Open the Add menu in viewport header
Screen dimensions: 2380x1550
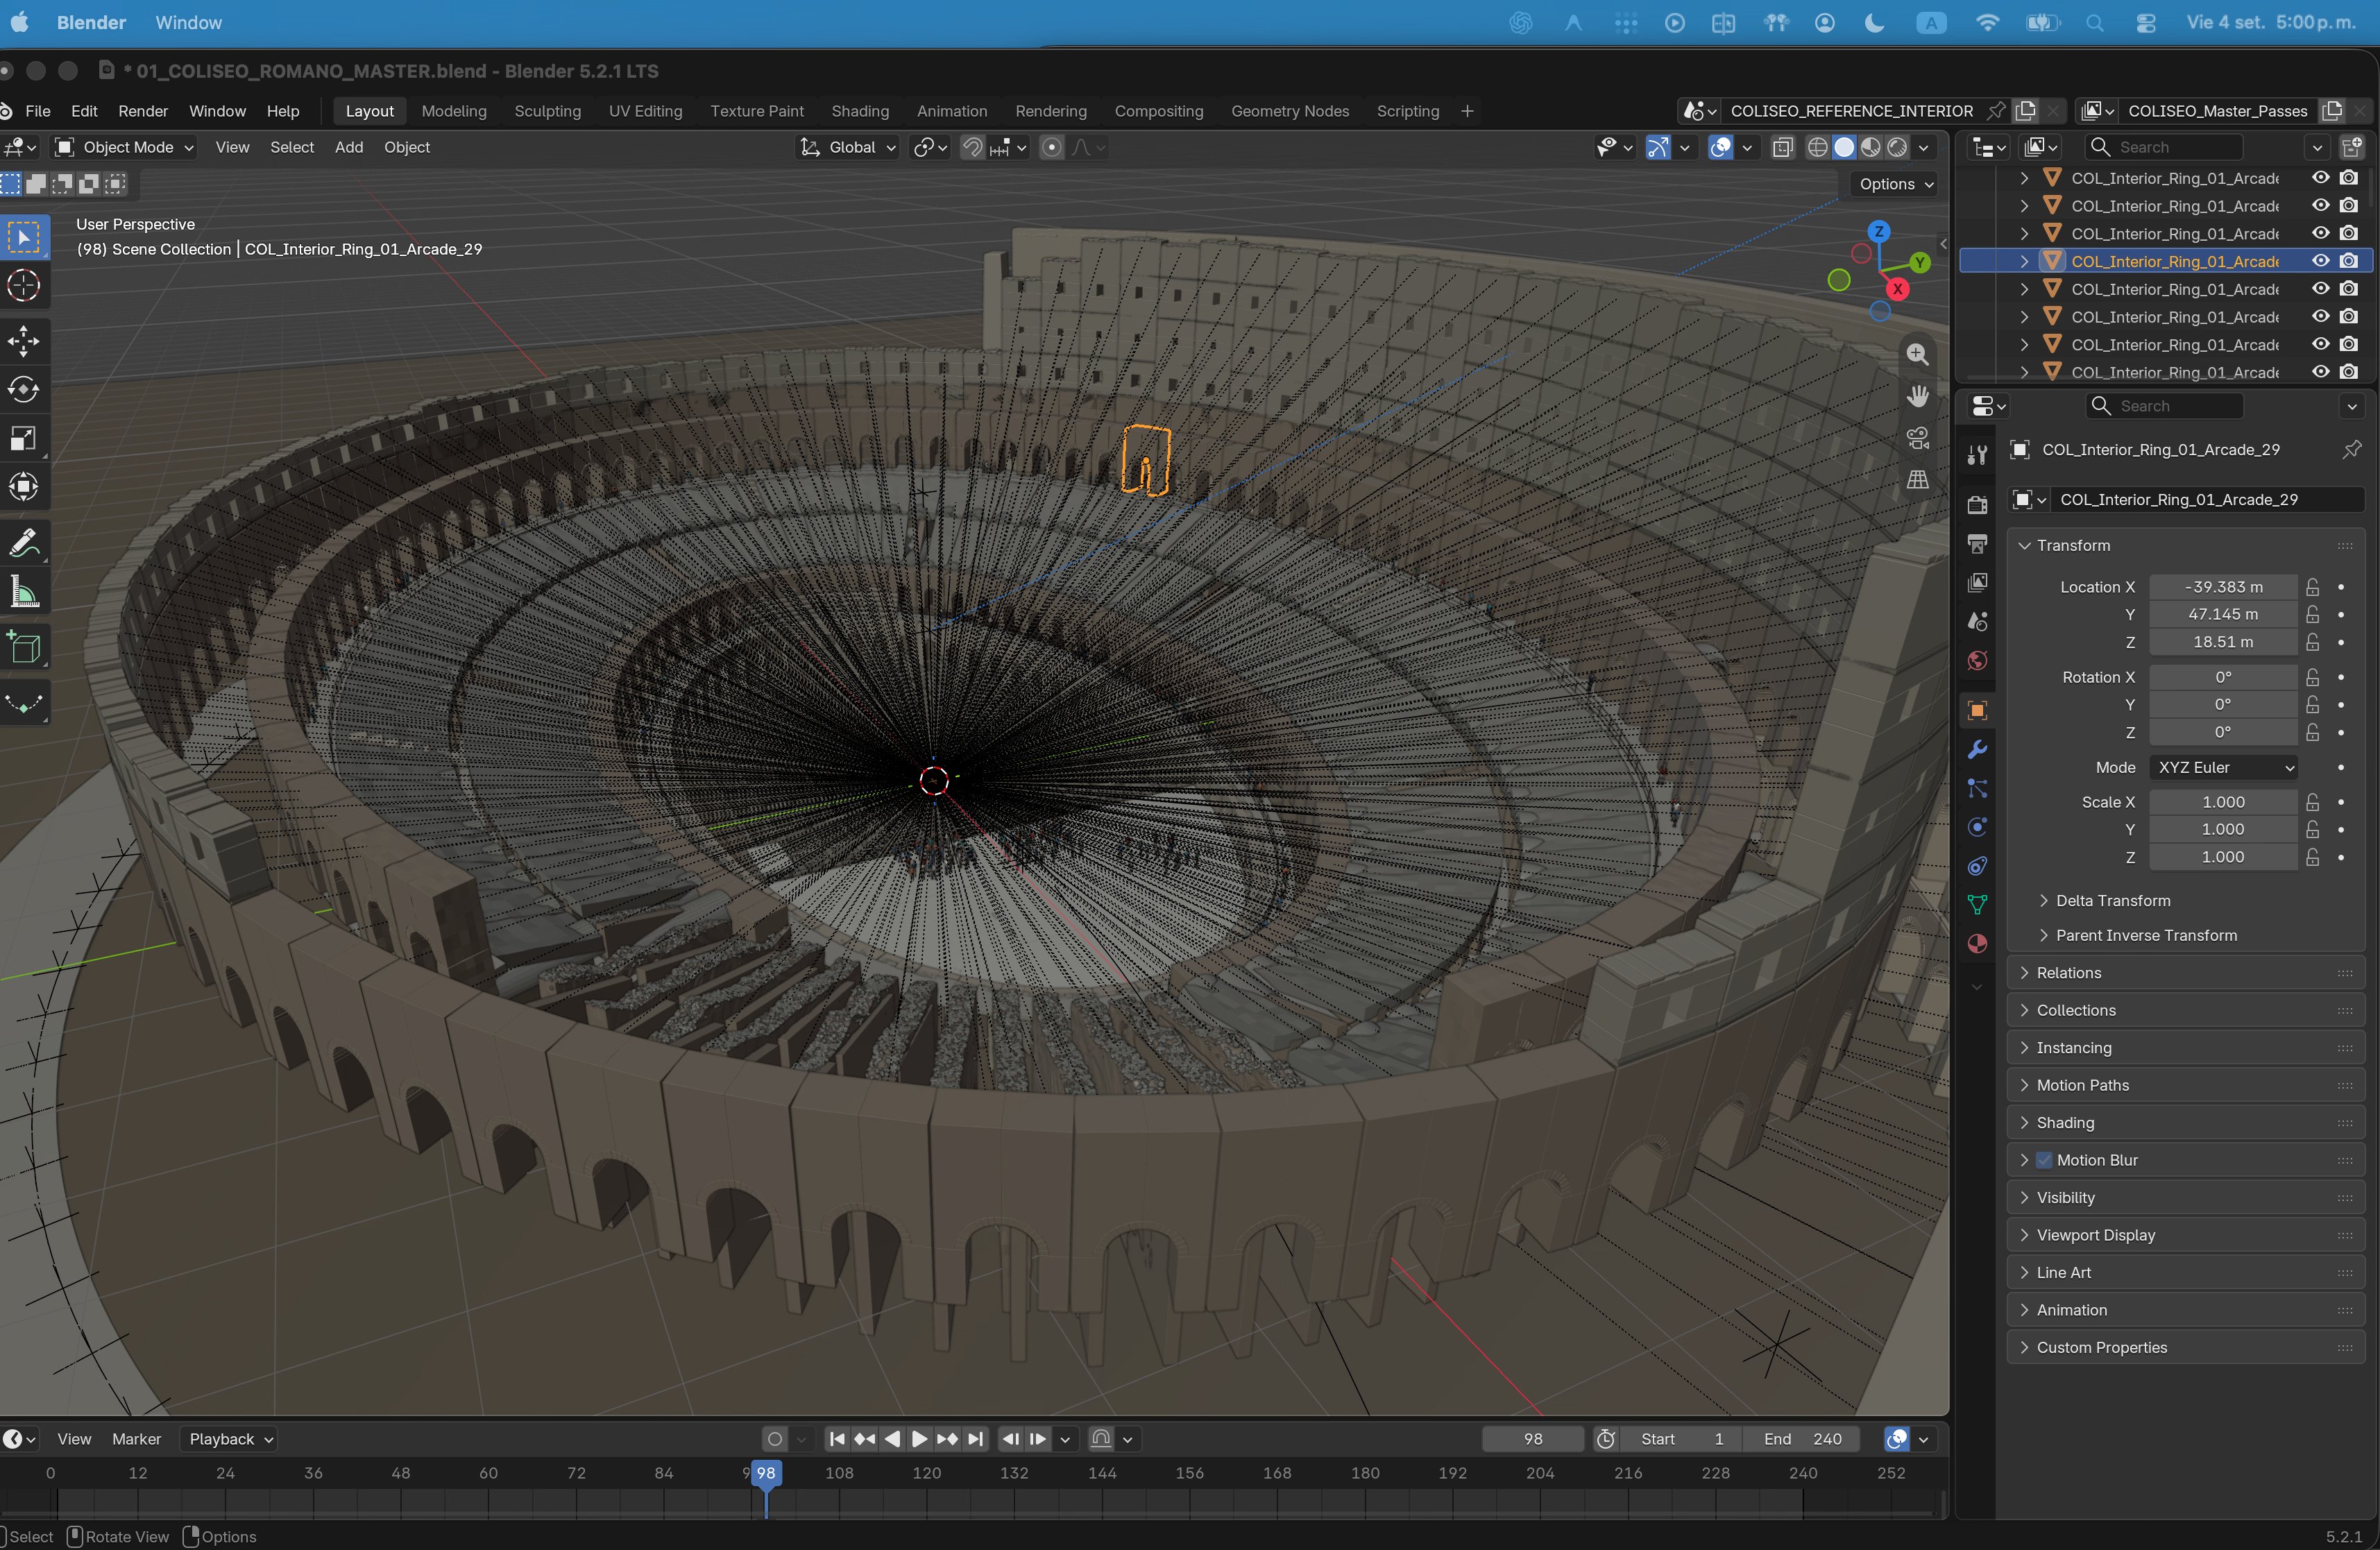point(348,147)
